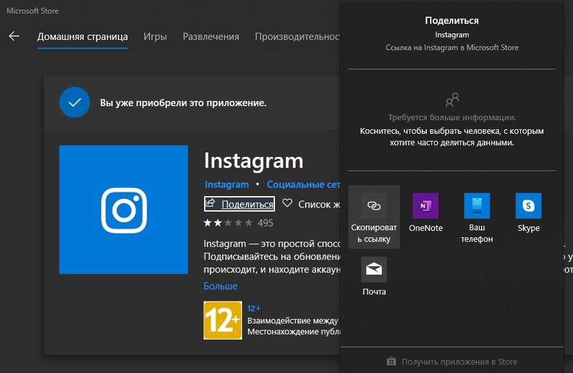Image resolution: width=573 pixels, height=373 pixels.
Task: Click the Instagram app title heading
Action: click(254, 161)
